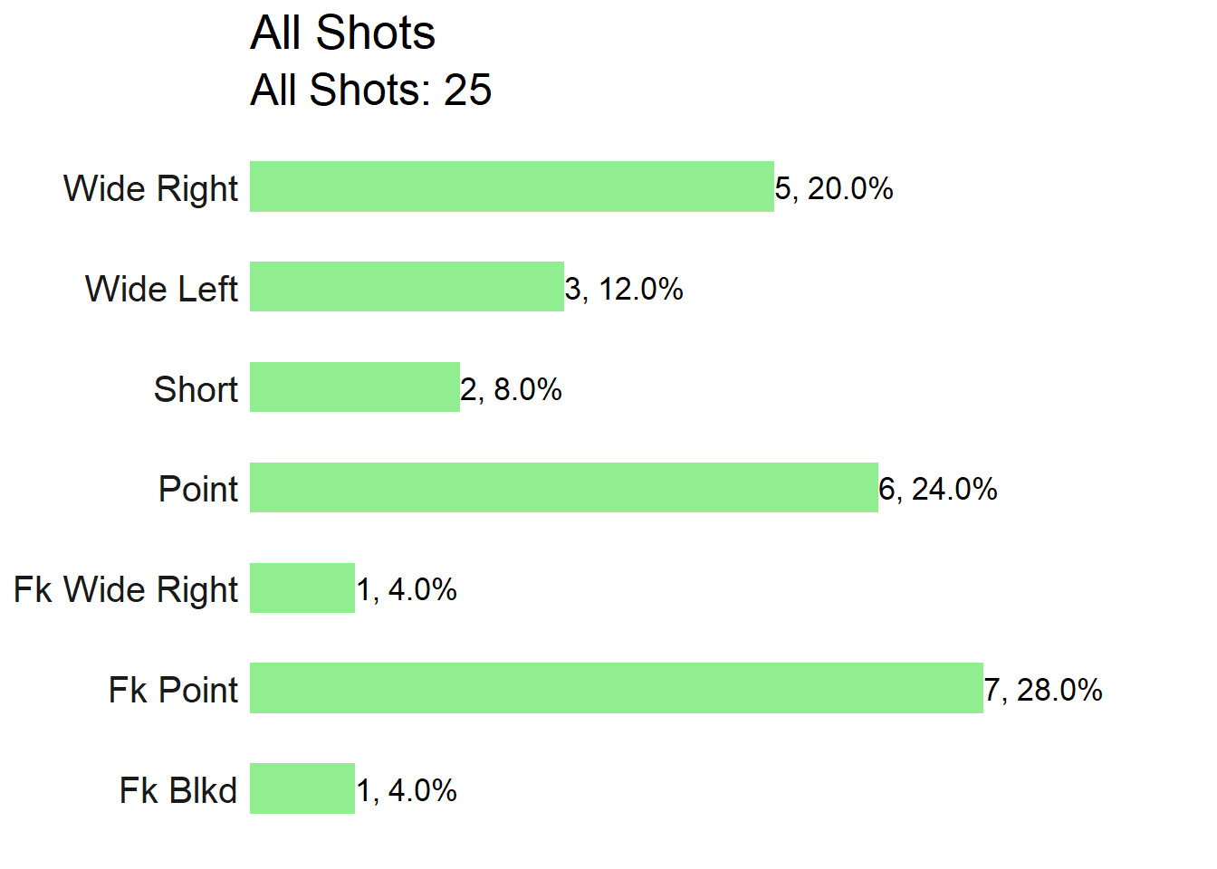Click the 'All Shots' chart title
This screenshot has width=1217, height=869.
[342, 33]
